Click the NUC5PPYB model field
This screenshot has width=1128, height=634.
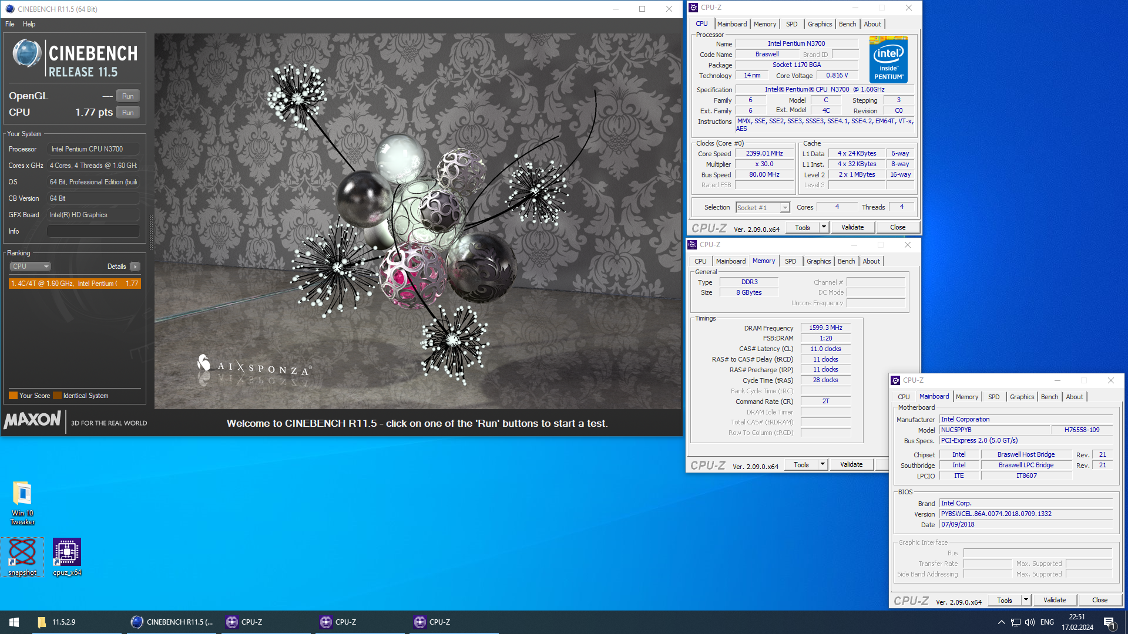(995, 430)
